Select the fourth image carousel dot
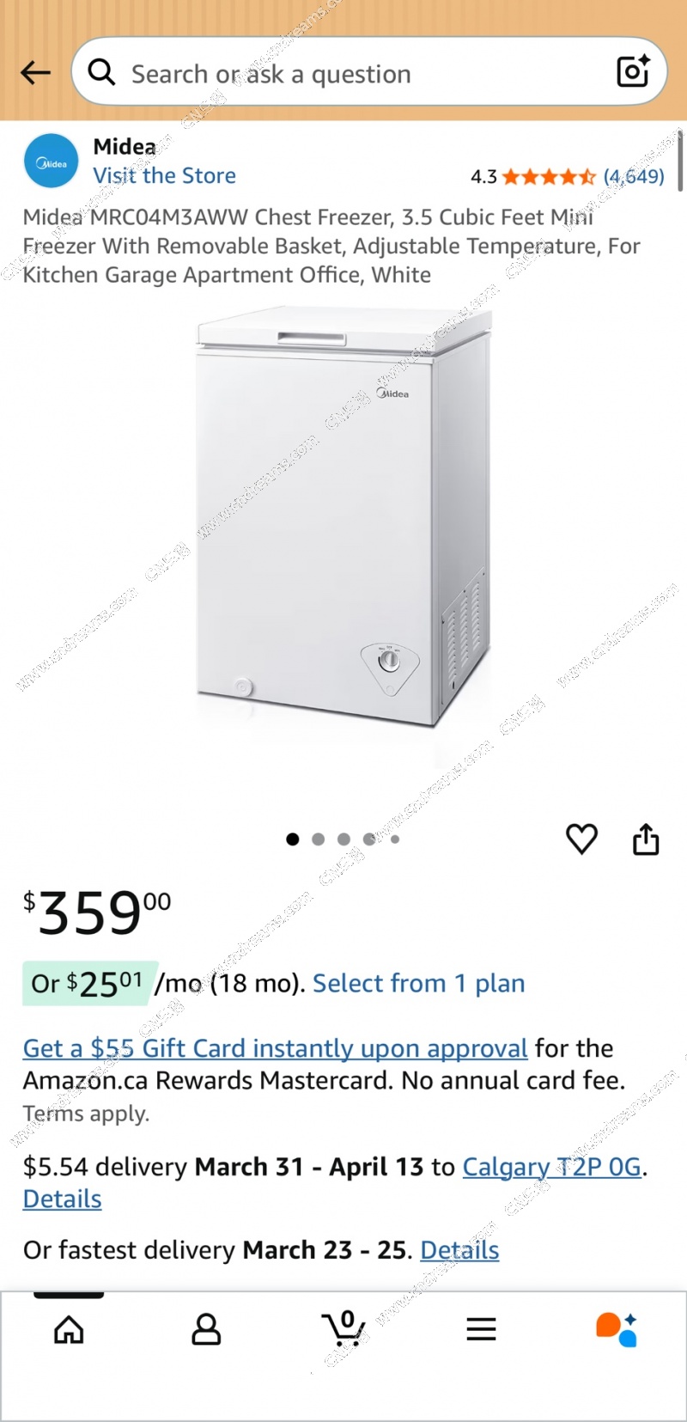 click(x=369, y=839)
